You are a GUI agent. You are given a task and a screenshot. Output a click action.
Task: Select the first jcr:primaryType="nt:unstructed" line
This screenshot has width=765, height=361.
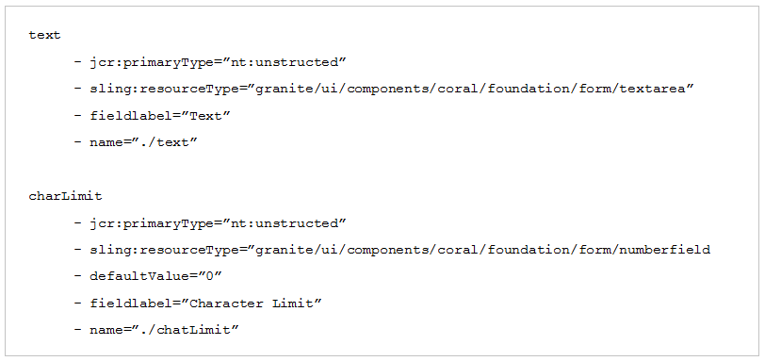click(210, 62)
